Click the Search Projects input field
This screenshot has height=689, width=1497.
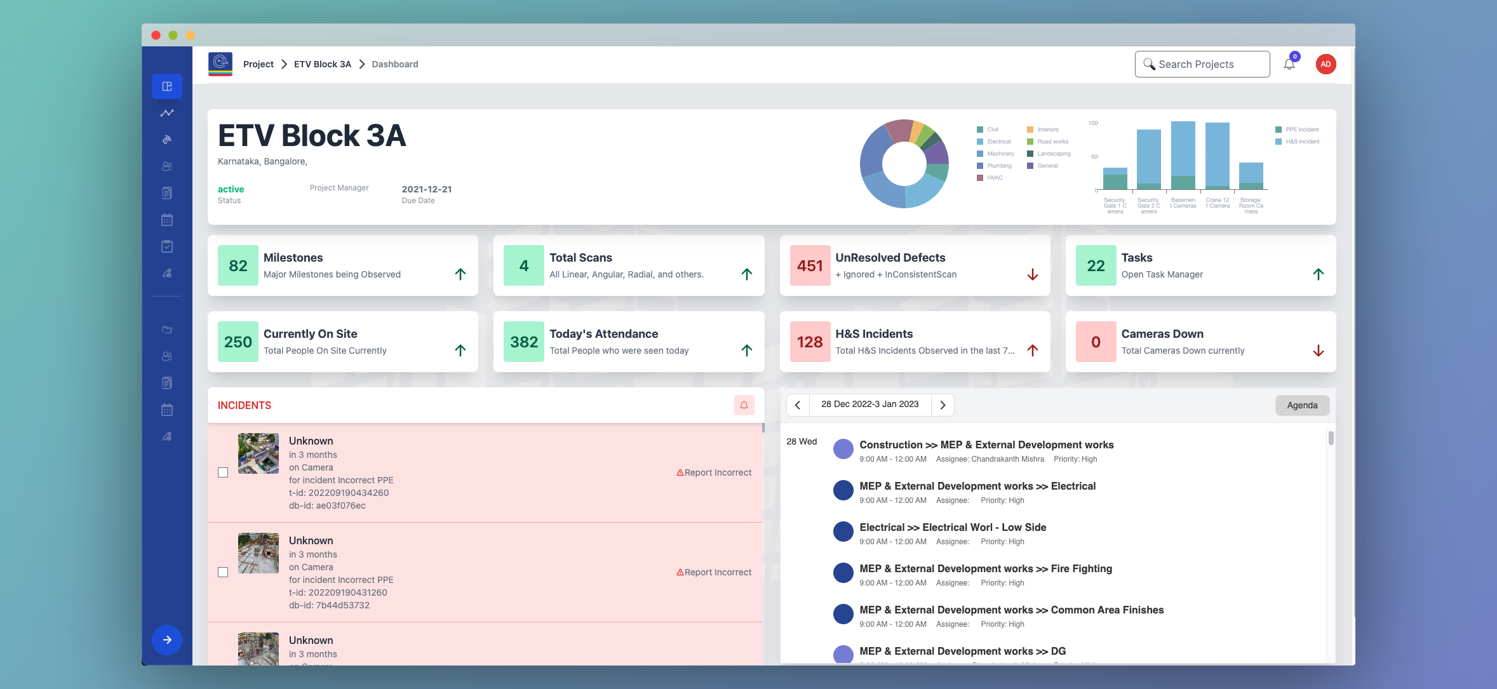[1202, 64]
